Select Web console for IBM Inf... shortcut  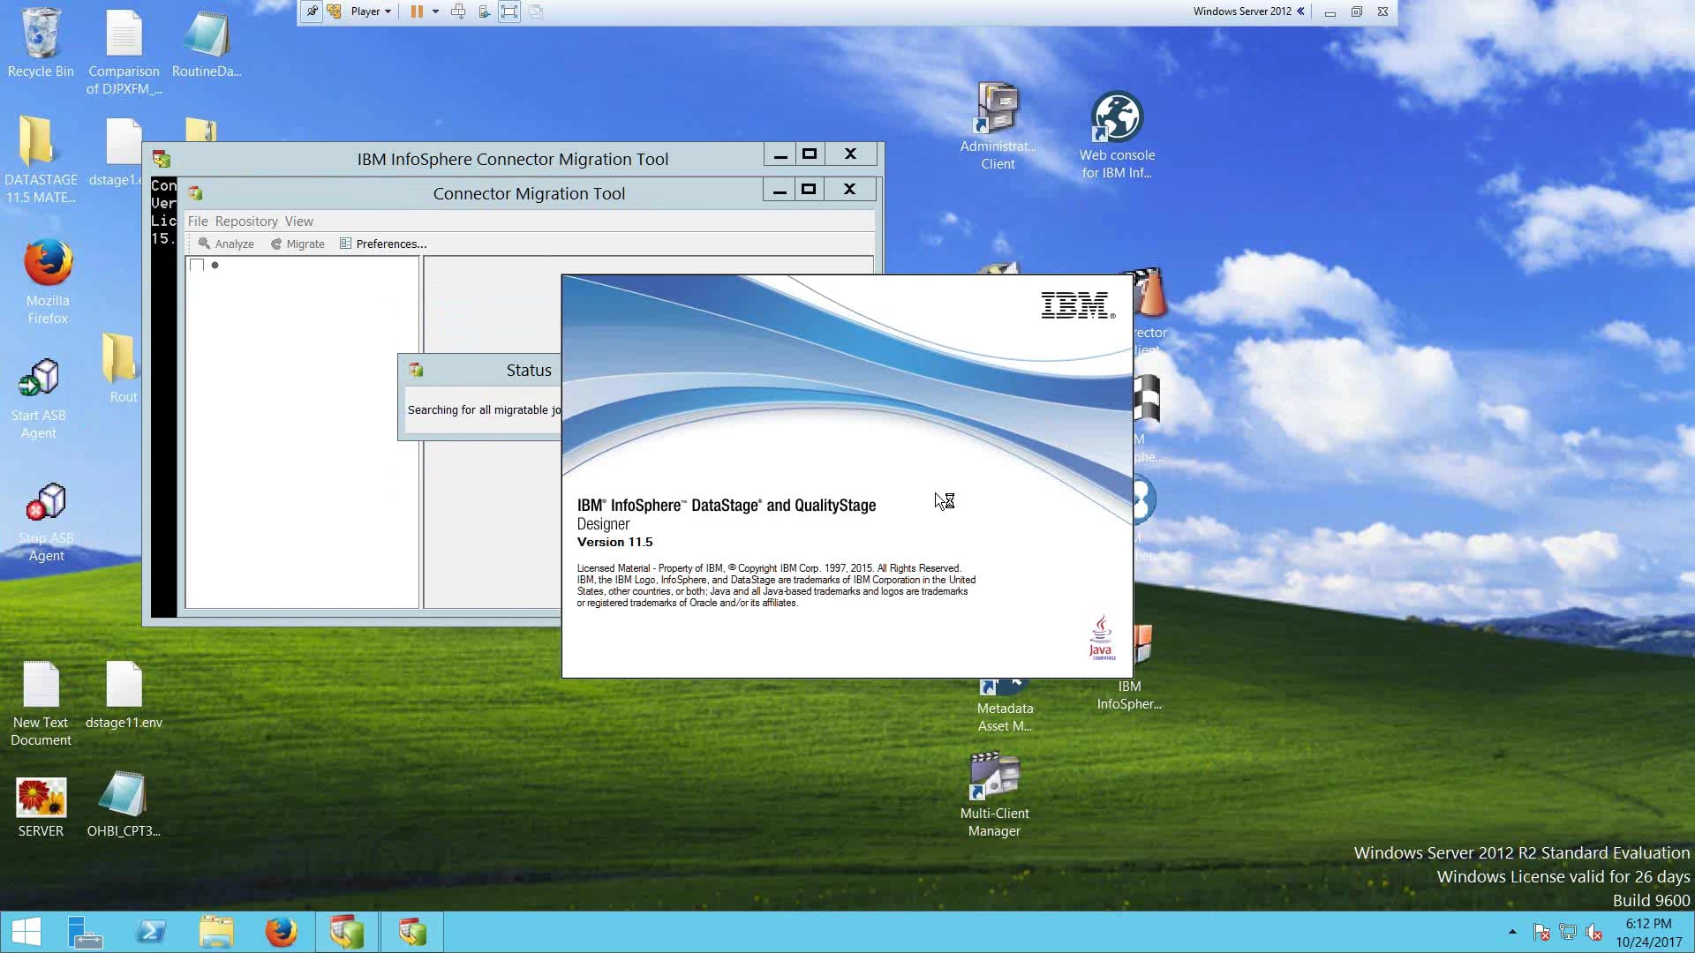1117,135
